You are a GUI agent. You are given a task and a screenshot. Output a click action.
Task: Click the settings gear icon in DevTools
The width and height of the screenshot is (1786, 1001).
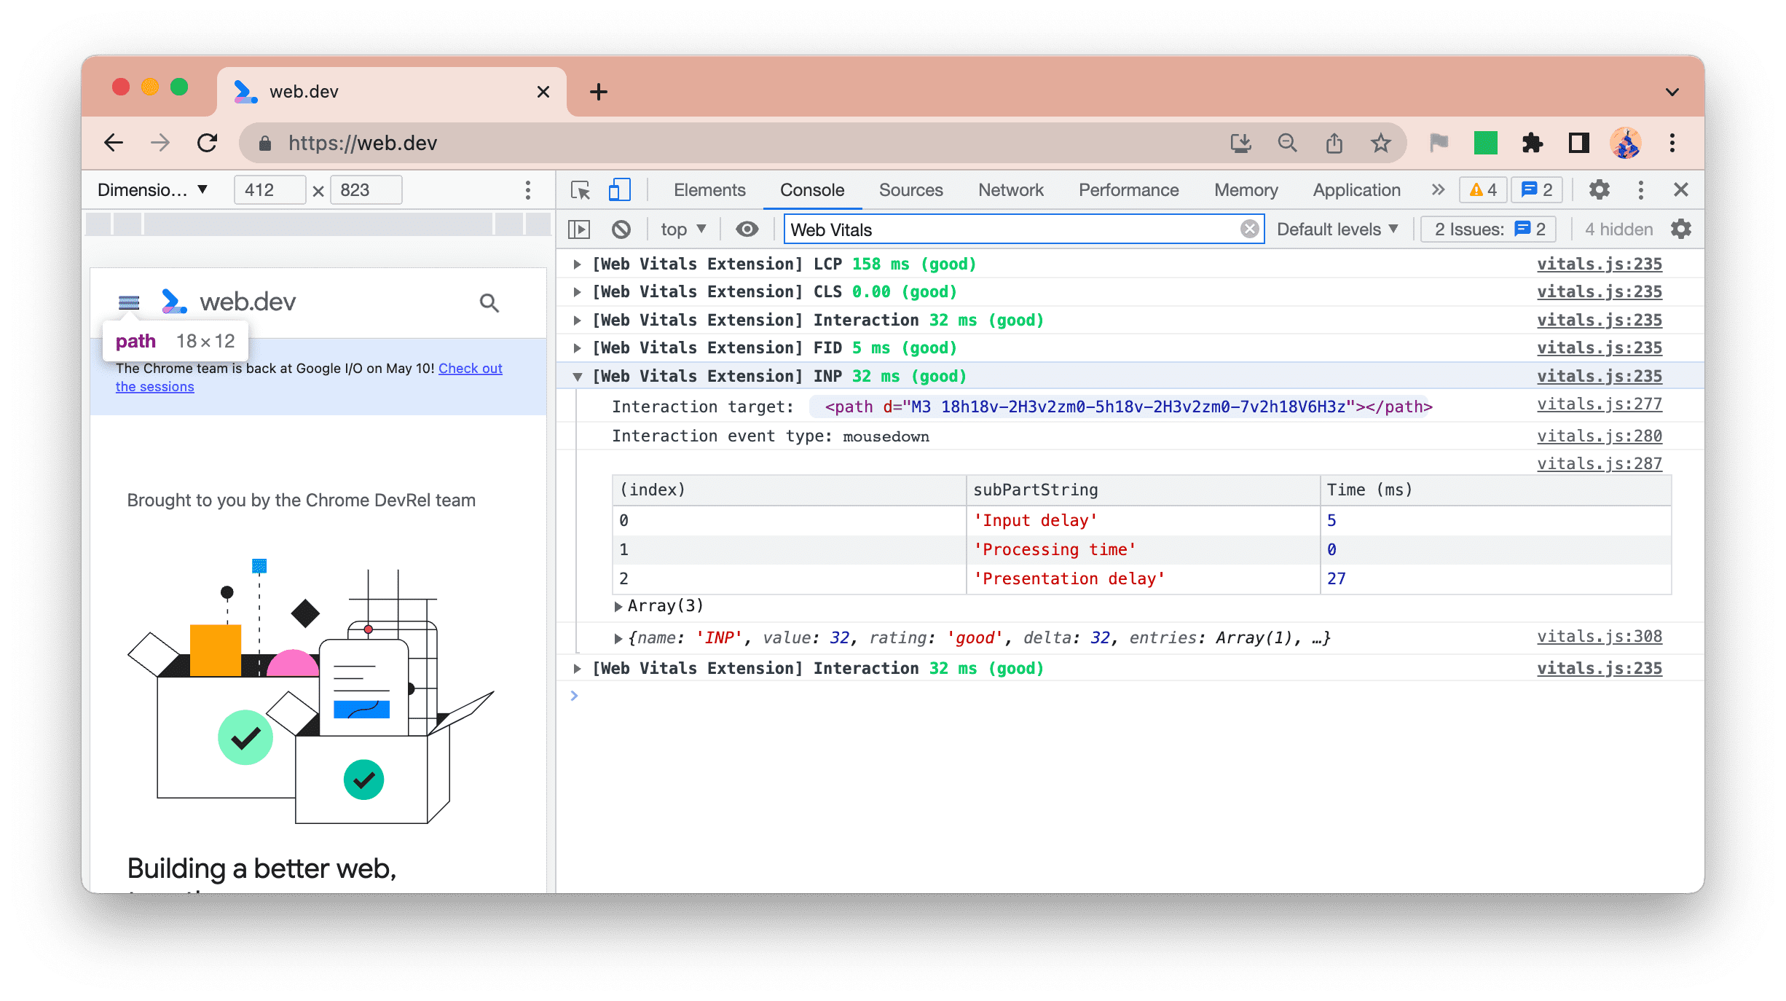[1598, 189]
